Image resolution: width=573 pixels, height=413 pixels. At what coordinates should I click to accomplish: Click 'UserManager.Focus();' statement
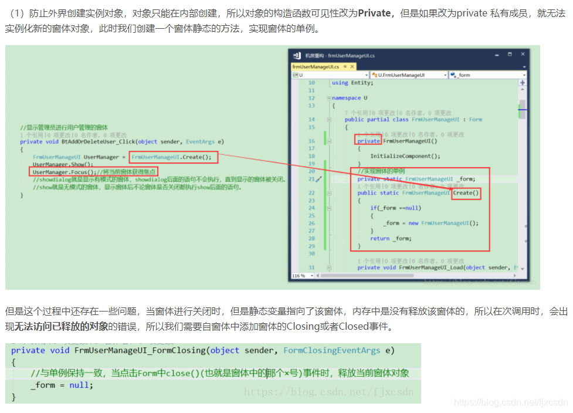(x=65, y=172)
